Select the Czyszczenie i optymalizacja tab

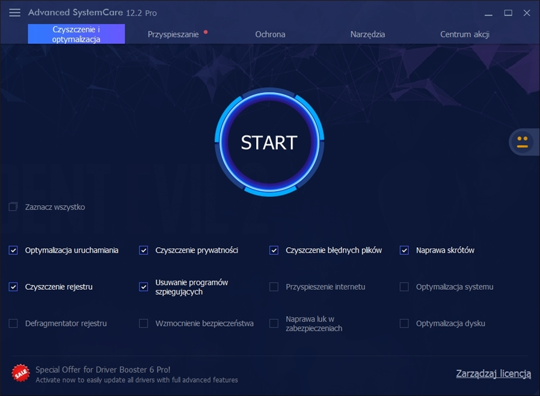coord(76,34)
